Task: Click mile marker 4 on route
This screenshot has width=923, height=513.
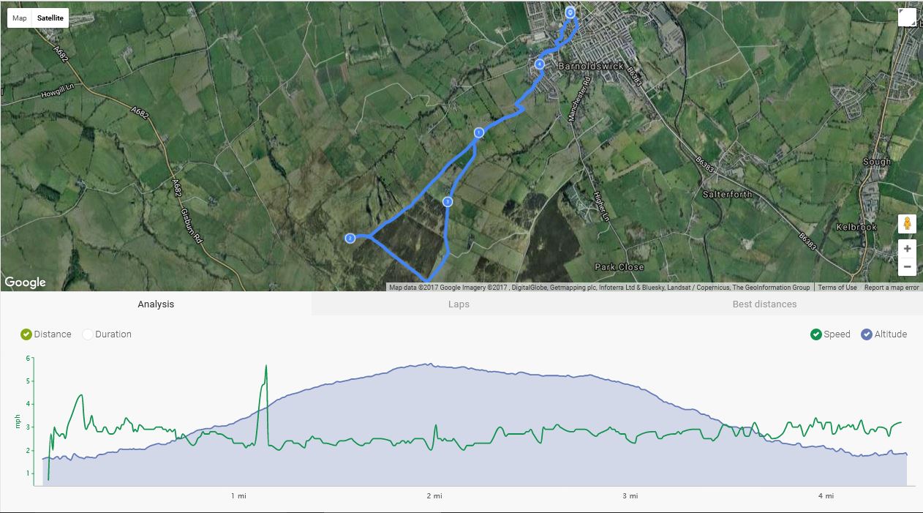Action: (x=540, y=64)
